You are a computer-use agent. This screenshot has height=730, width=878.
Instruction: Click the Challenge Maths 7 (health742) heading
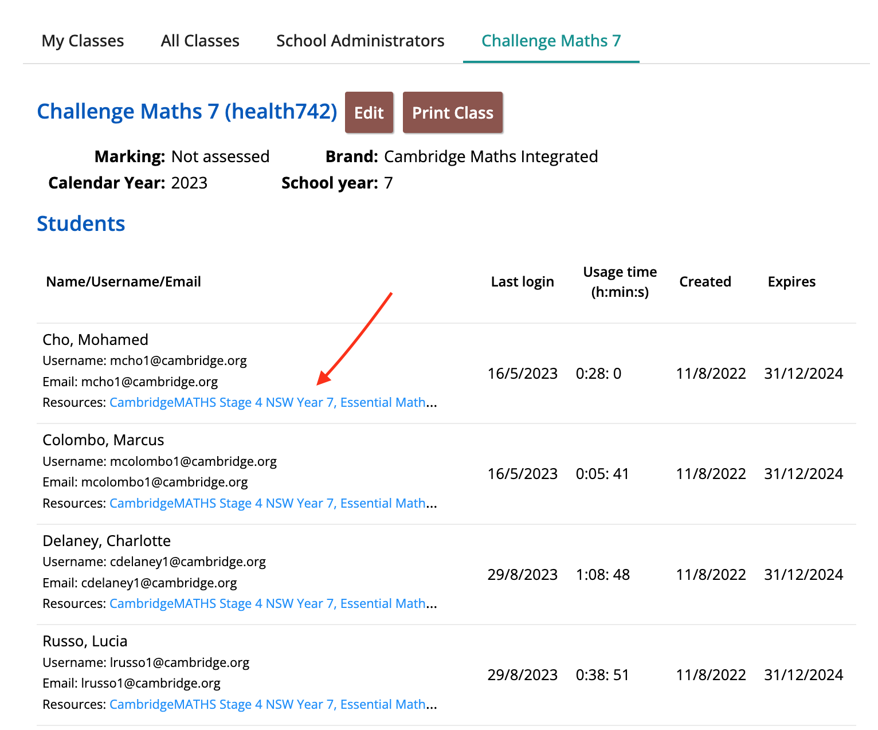(x=187, y=111)
